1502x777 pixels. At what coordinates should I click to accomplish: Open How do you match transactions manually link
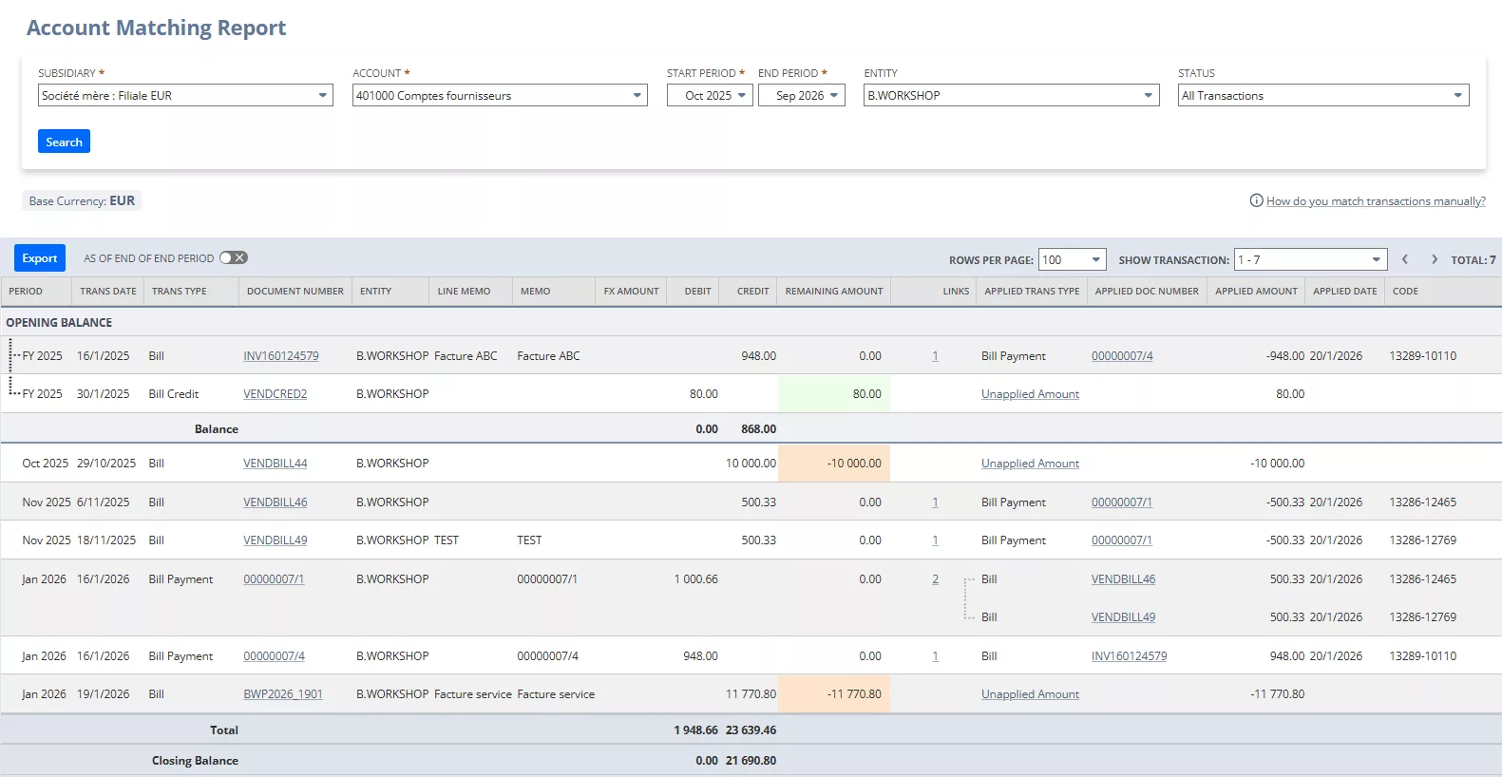(x=1375, y=201)
